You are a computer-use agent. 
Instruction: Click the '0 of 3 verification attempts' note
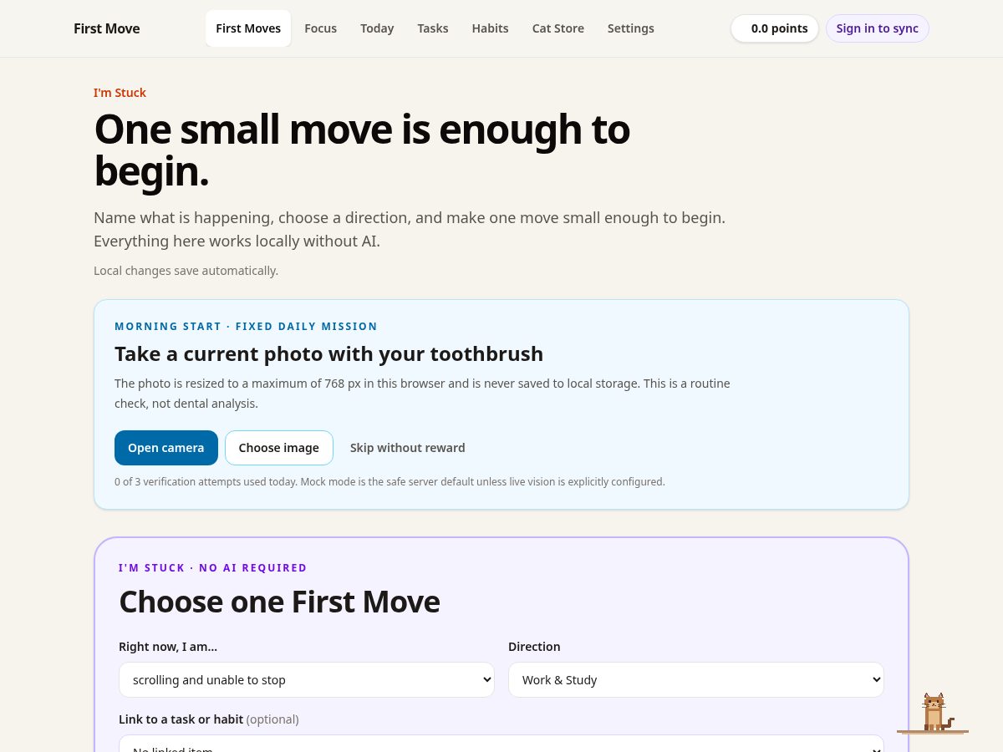[389, 481]
